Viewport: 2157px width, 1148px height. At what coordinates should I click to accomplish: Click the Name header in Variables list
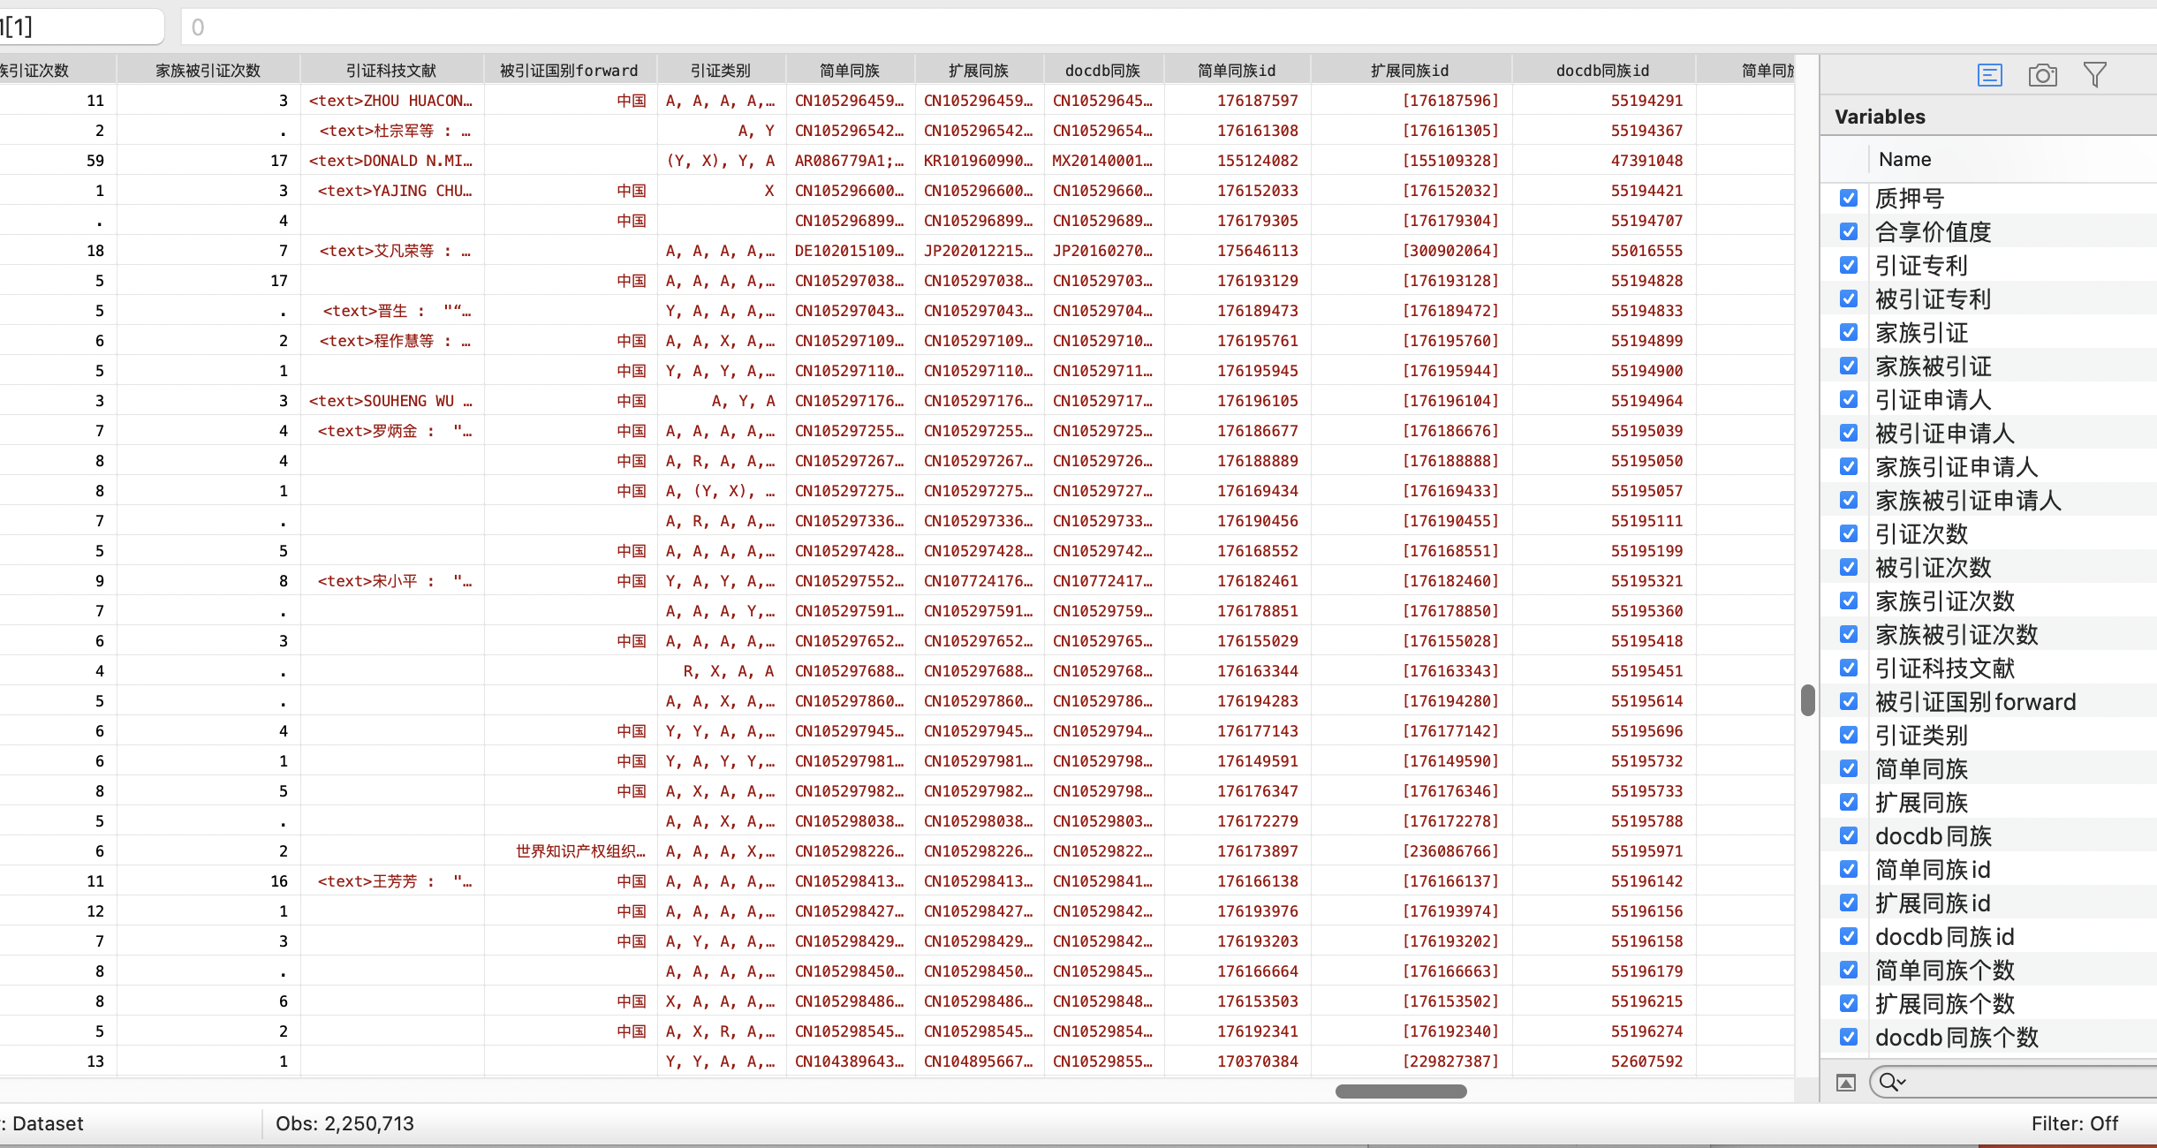click(1904, 160)
